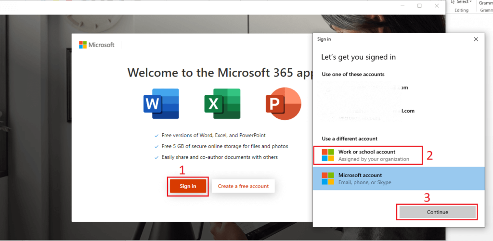This screenshot has height=241, width=493.
Task: Maximize the Microsoft 365 window
Action: (419, 6)
